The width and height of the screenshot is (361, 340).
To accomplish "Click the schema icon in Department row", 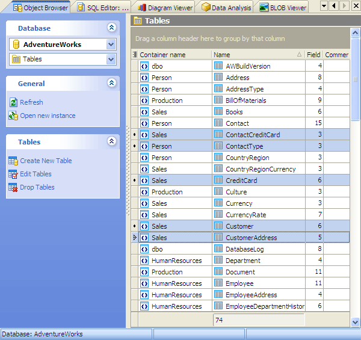I will pos(144,261).
